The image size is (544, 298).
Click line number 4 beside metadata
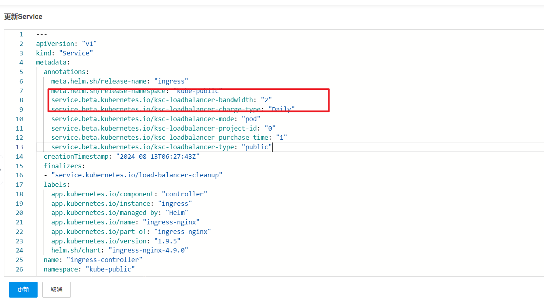click(21, 63)
